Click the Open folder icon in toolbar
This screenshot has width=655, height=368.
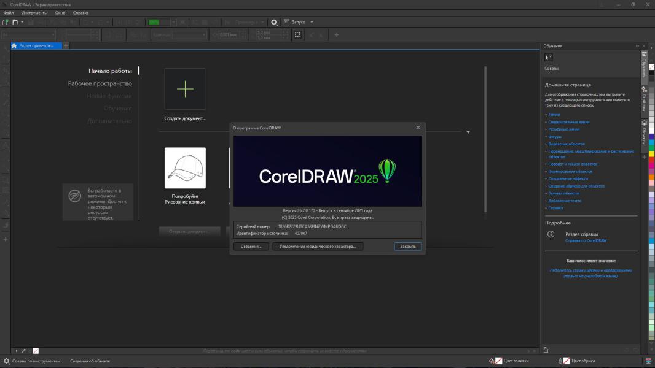15,22
